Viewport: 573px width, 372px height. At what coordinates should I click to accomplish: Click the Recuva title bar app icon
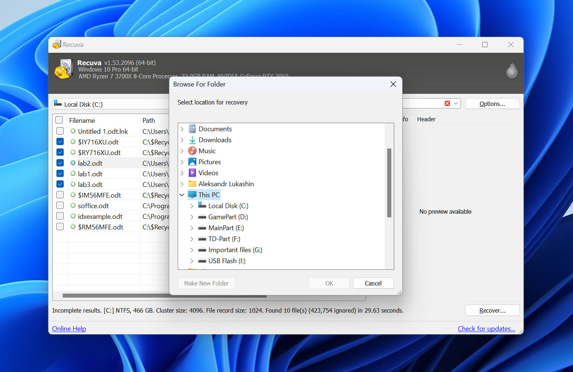57,45
